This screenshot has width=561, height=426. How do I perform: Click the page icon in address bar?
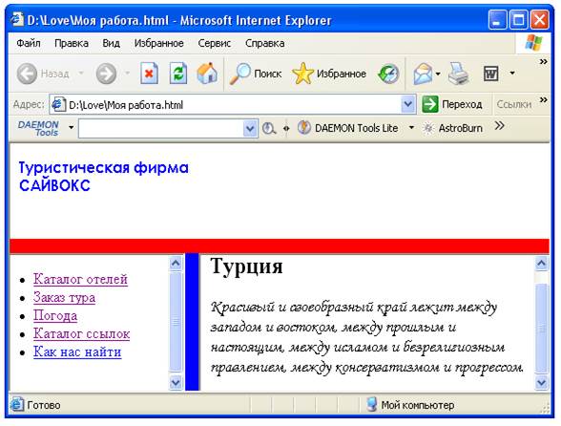(58, 105)
